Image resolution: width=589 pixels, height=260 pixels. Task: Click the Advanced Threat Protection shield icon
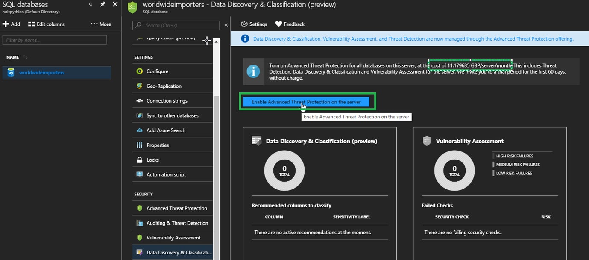(x=139, y=208)
